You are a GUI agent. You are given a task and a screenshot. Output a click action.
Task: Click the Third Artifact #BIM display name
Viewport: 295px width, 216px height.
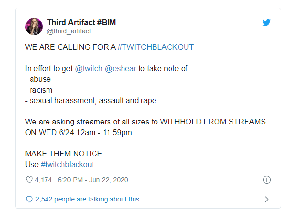[81, 22]
